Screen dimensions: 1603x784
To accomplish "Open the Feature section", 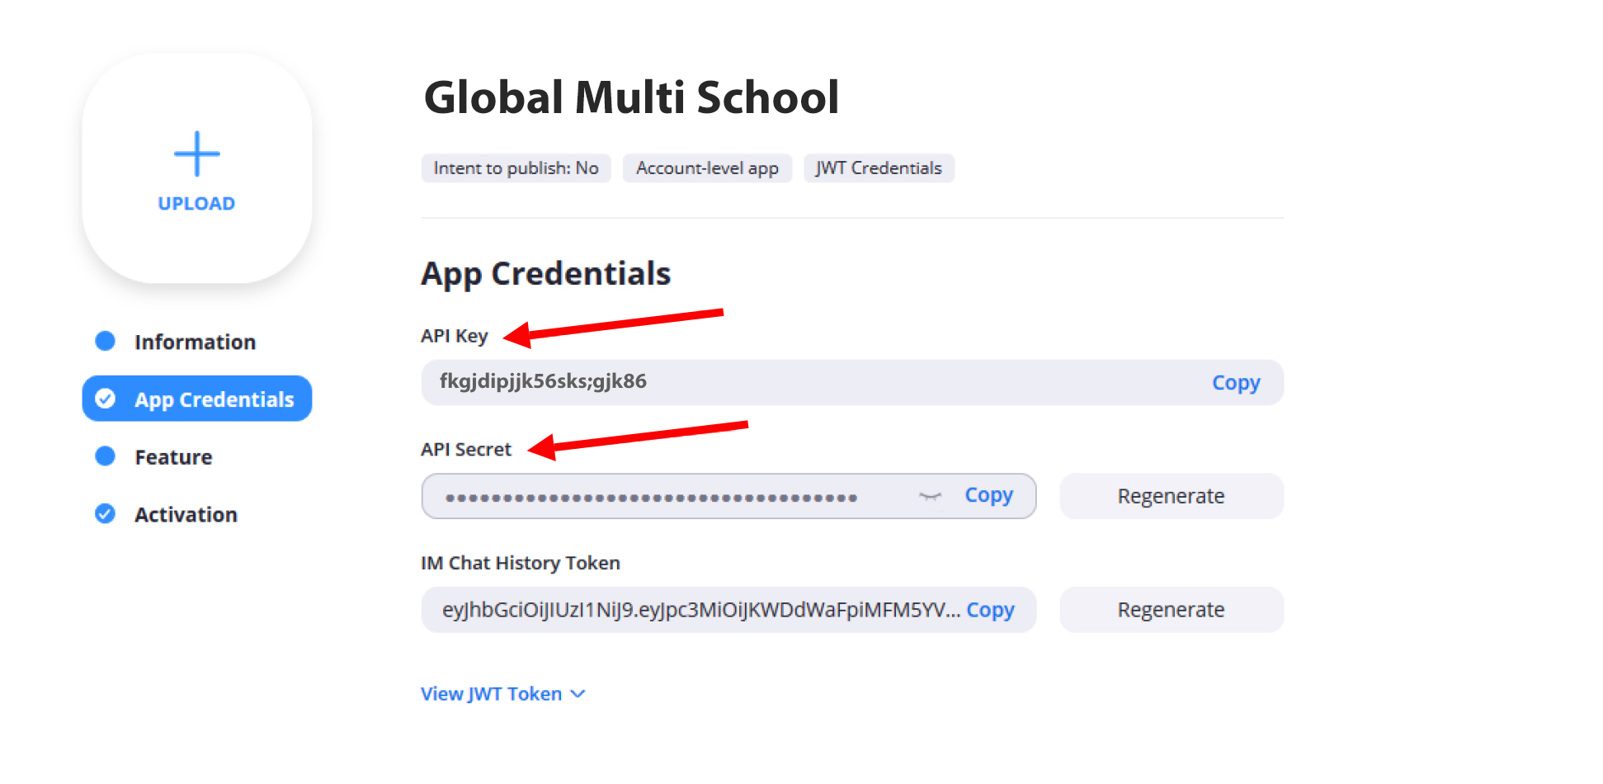I will 173,457.
